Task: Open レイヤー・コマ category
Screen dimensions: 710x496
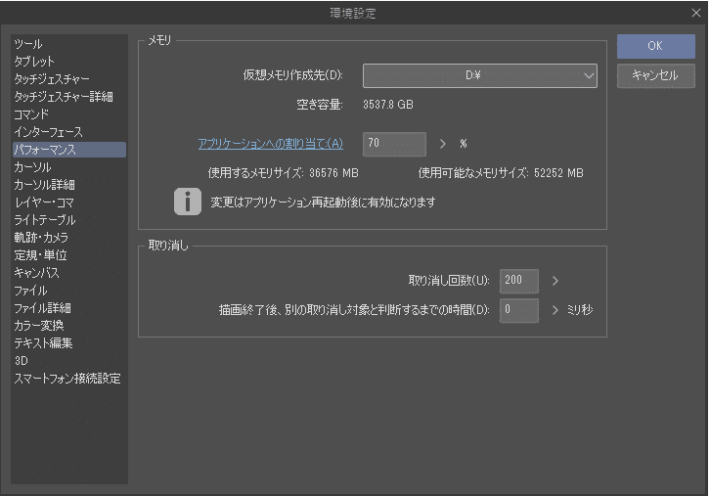Action: click(x=69, y=203)
